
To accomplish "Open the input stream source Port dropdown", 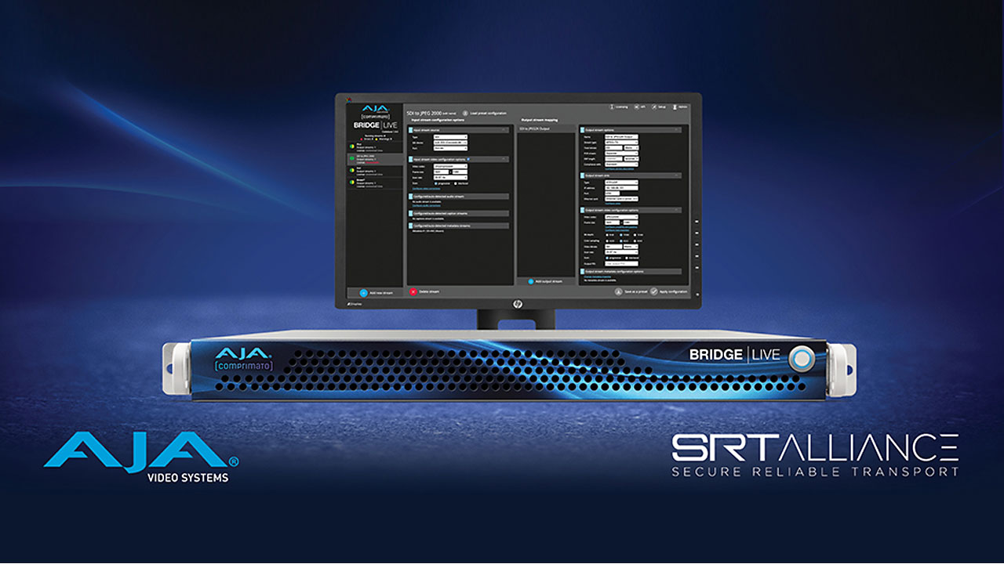I will click(x=450, y=148).
